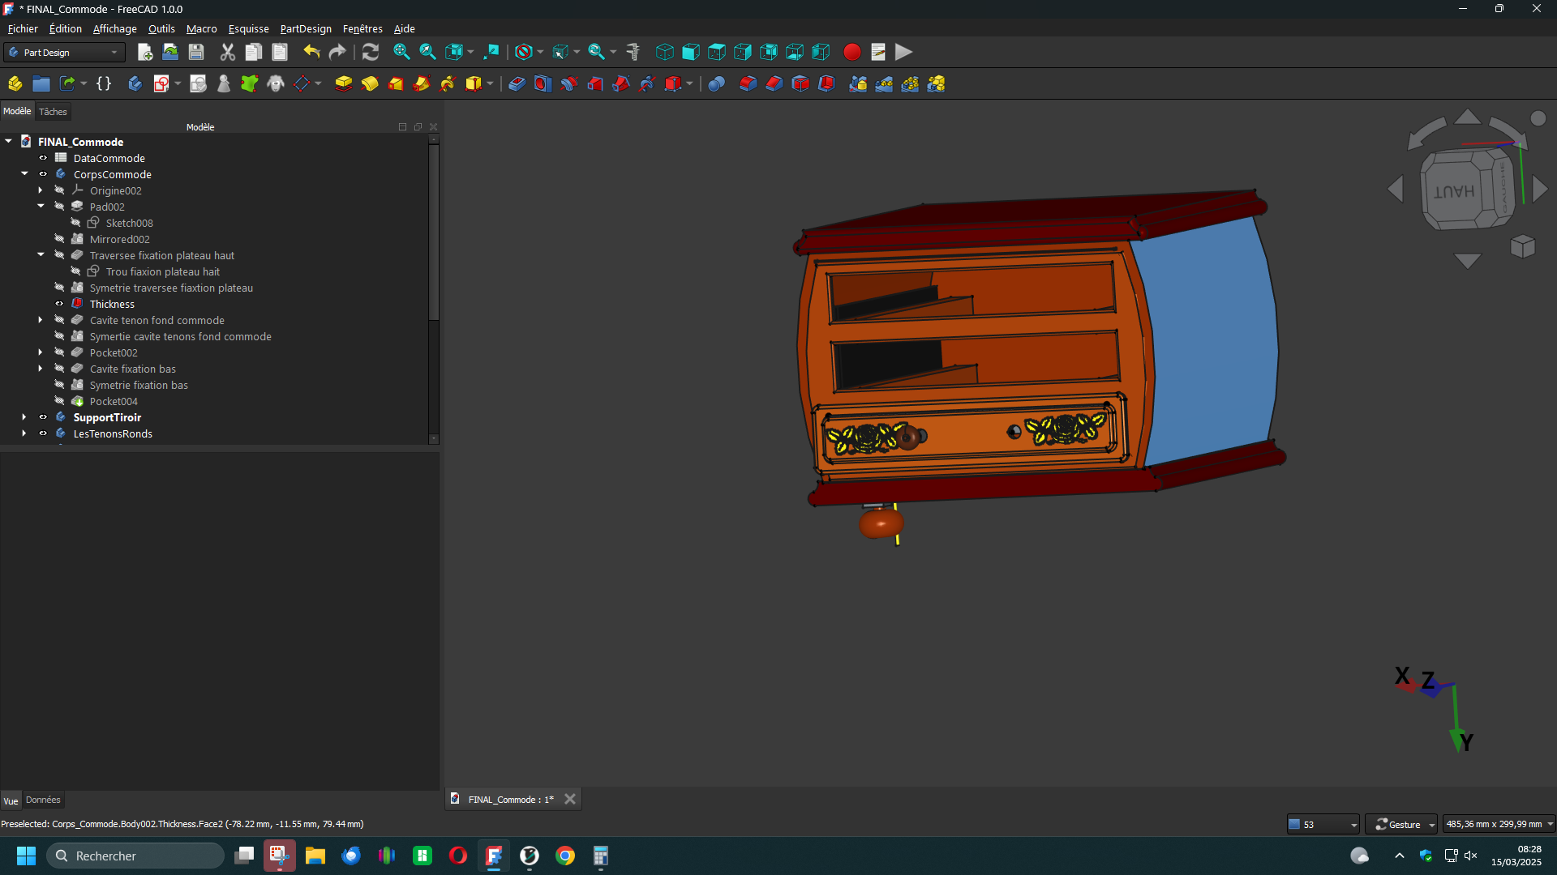Screen dimensions: 1557x875
Task: Click the Start macro recording button
Action: [x=851, y=52]
